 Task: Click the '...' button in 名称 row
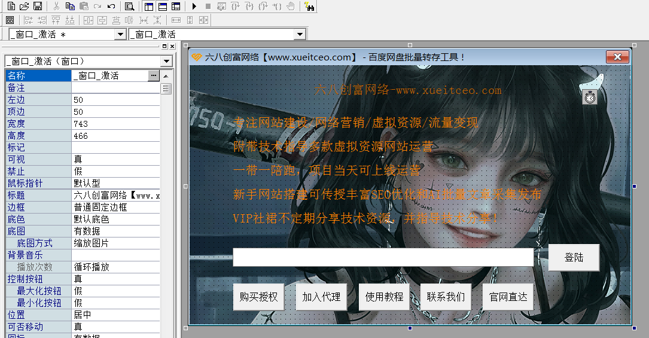[x=154, y=75]
